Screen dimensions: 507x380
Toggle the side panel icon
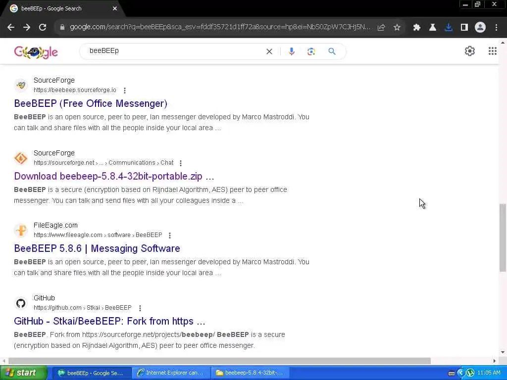(x=464, y=28)
